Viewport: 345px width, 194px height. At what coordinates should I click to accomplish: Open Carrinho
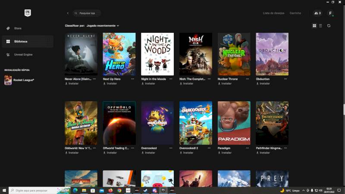[x=295, y=13]
